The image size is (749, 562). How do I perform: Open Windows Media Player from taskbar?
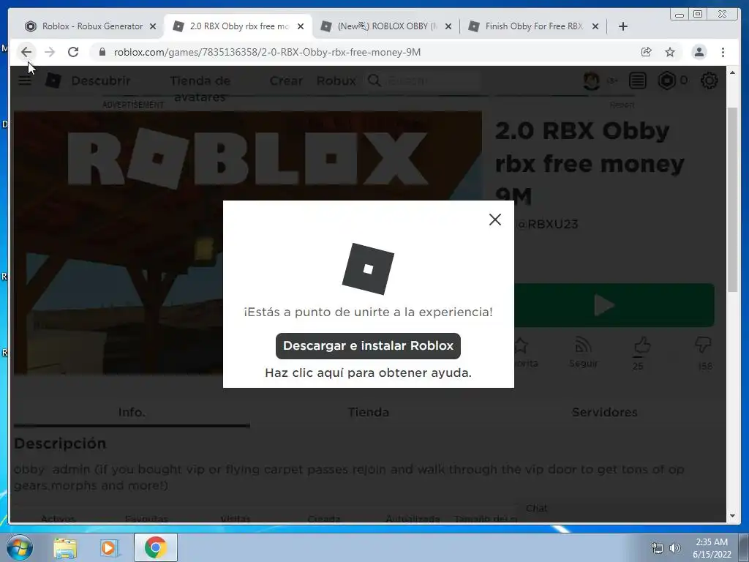point(110,547)
